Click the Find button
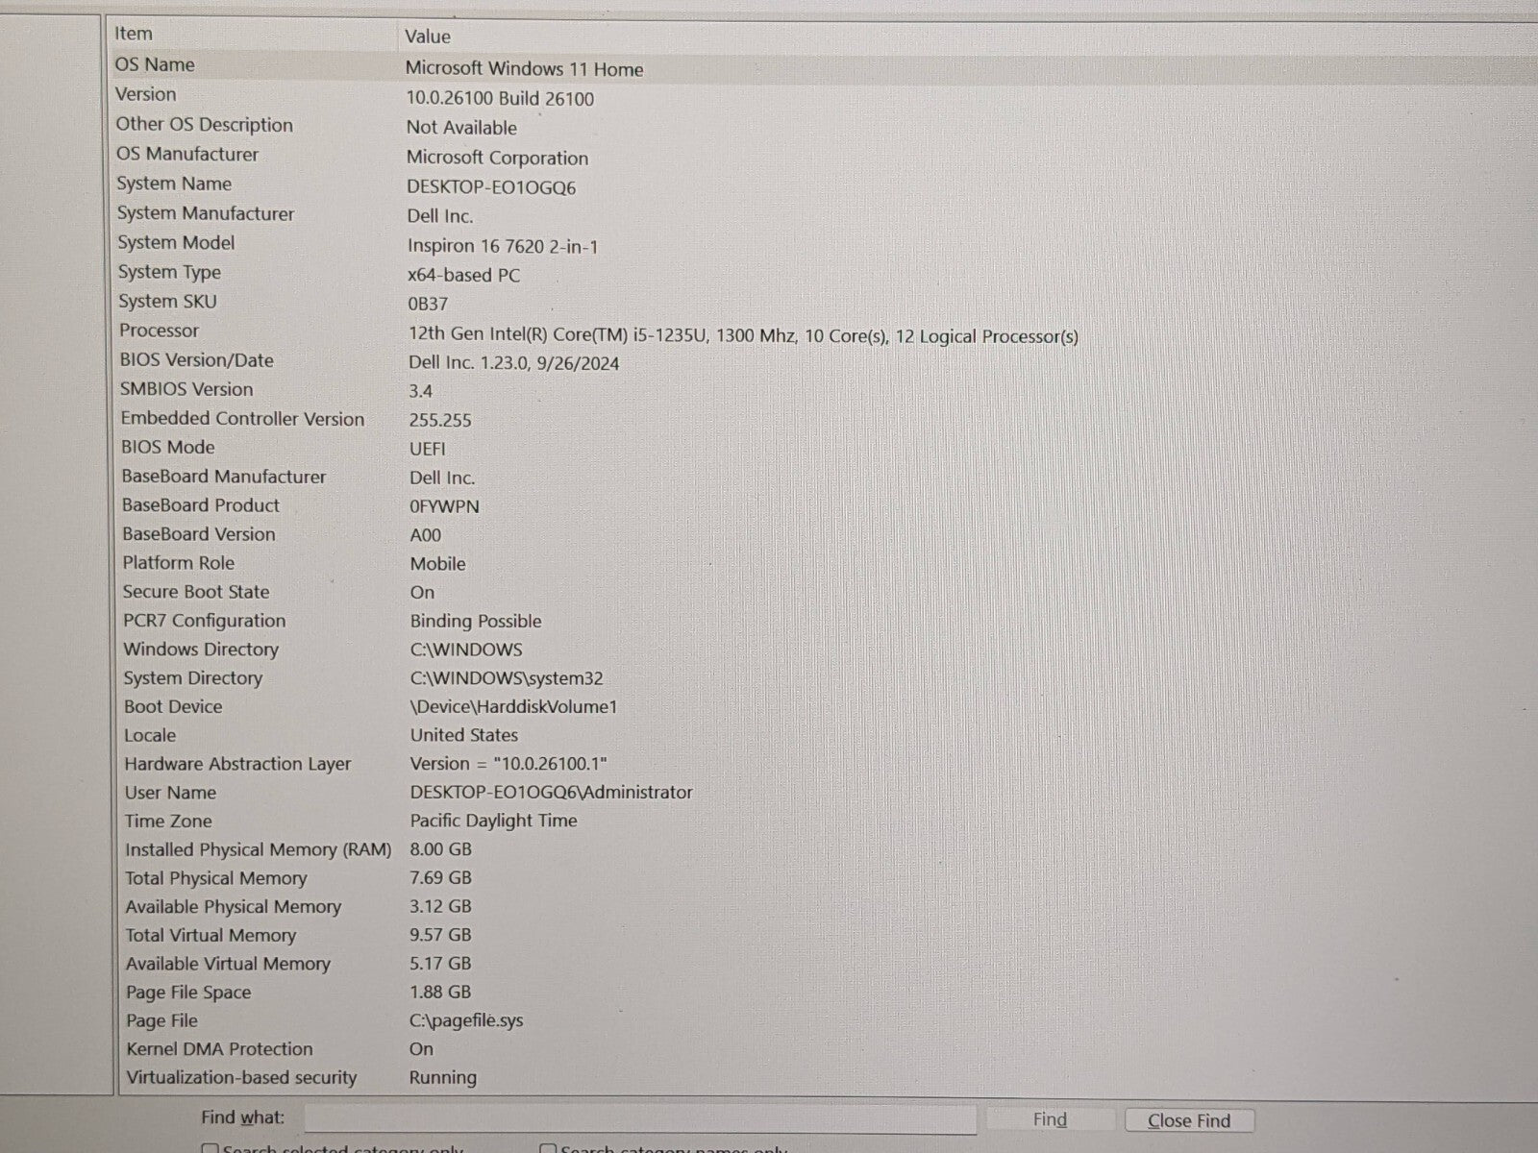The width and height of the screenshot is (1538, 1153). pyautogui.click(x=1050, y=1119)
